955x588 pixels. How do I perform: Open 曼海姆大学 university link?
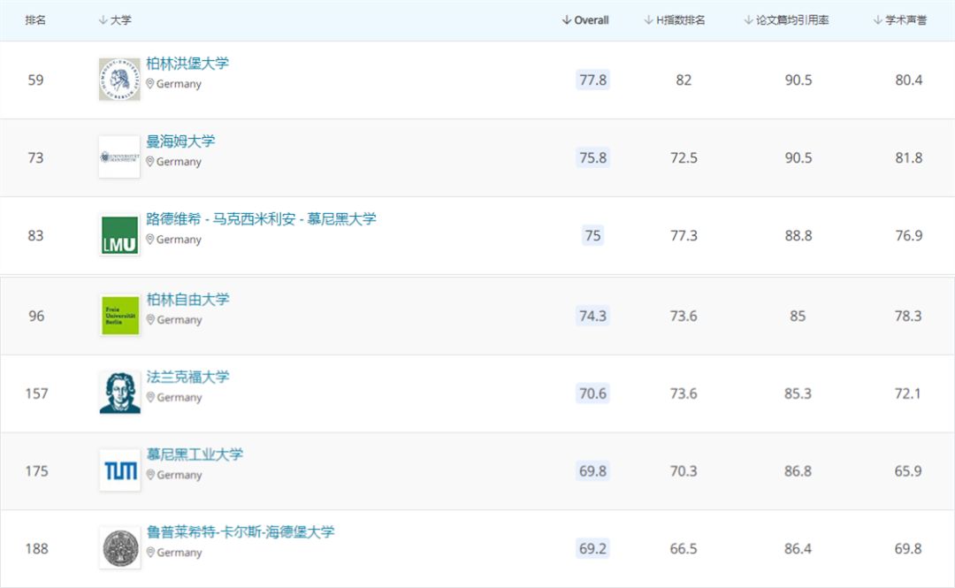click(x=181, y=141)
